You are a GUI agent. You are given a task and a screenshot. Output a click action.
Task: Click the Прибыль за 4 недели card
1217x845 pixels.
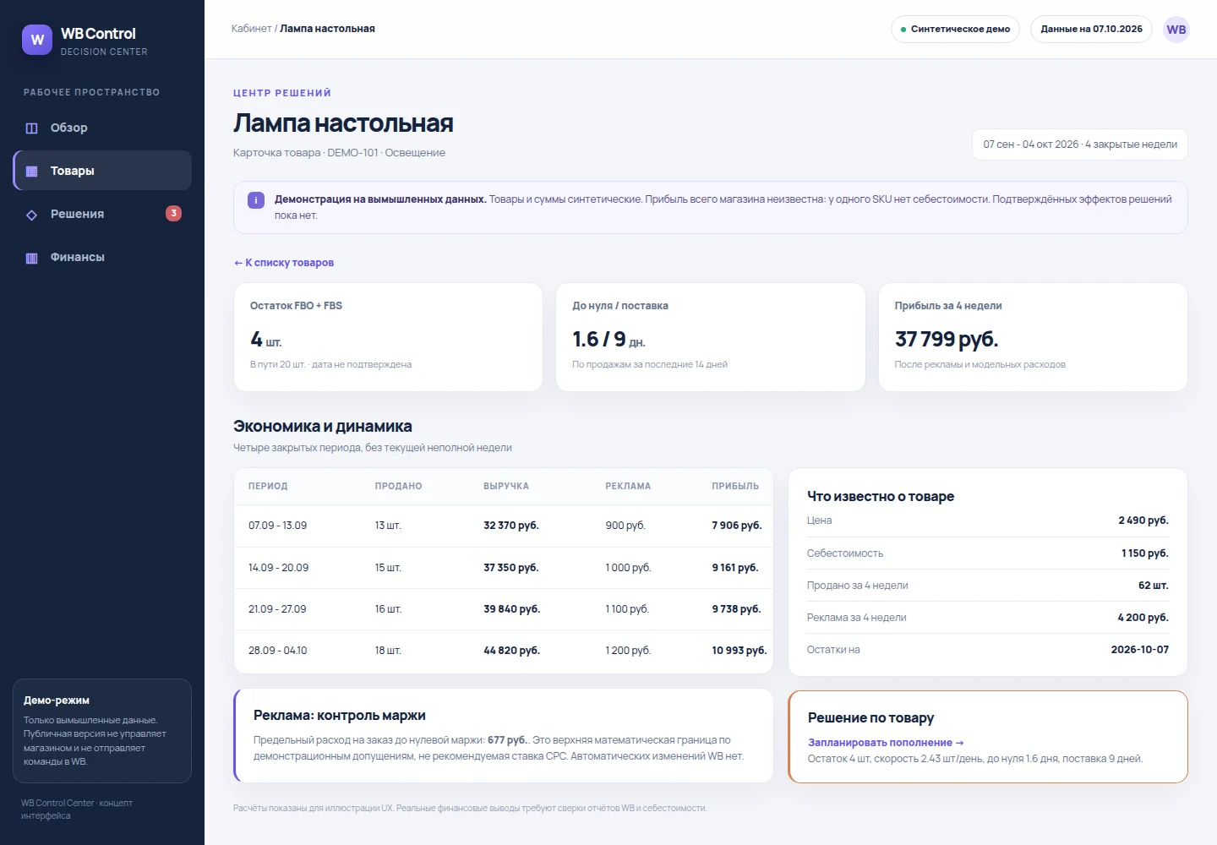[x=1033, y=337]
